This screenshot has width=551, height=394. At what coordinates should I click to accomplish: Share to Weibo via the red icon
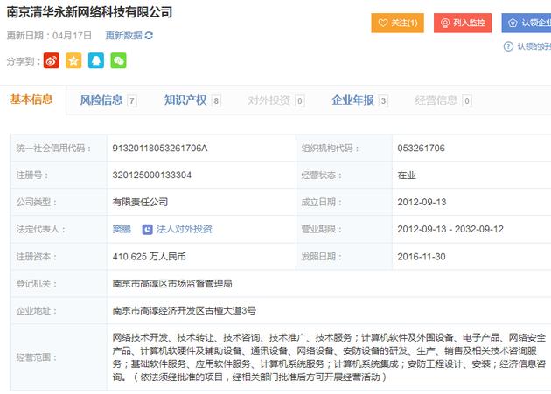[x=52, y=60]
